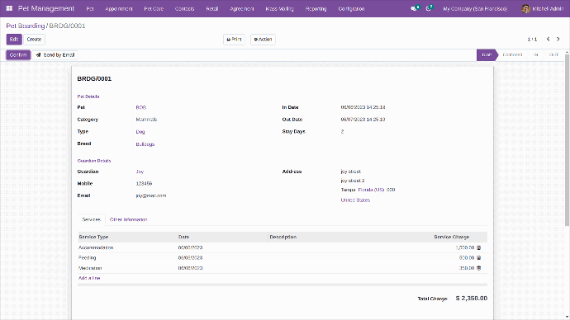Click the mobile number 123456
The height and width of the screenshot is (320, 570).
(144, 184)
